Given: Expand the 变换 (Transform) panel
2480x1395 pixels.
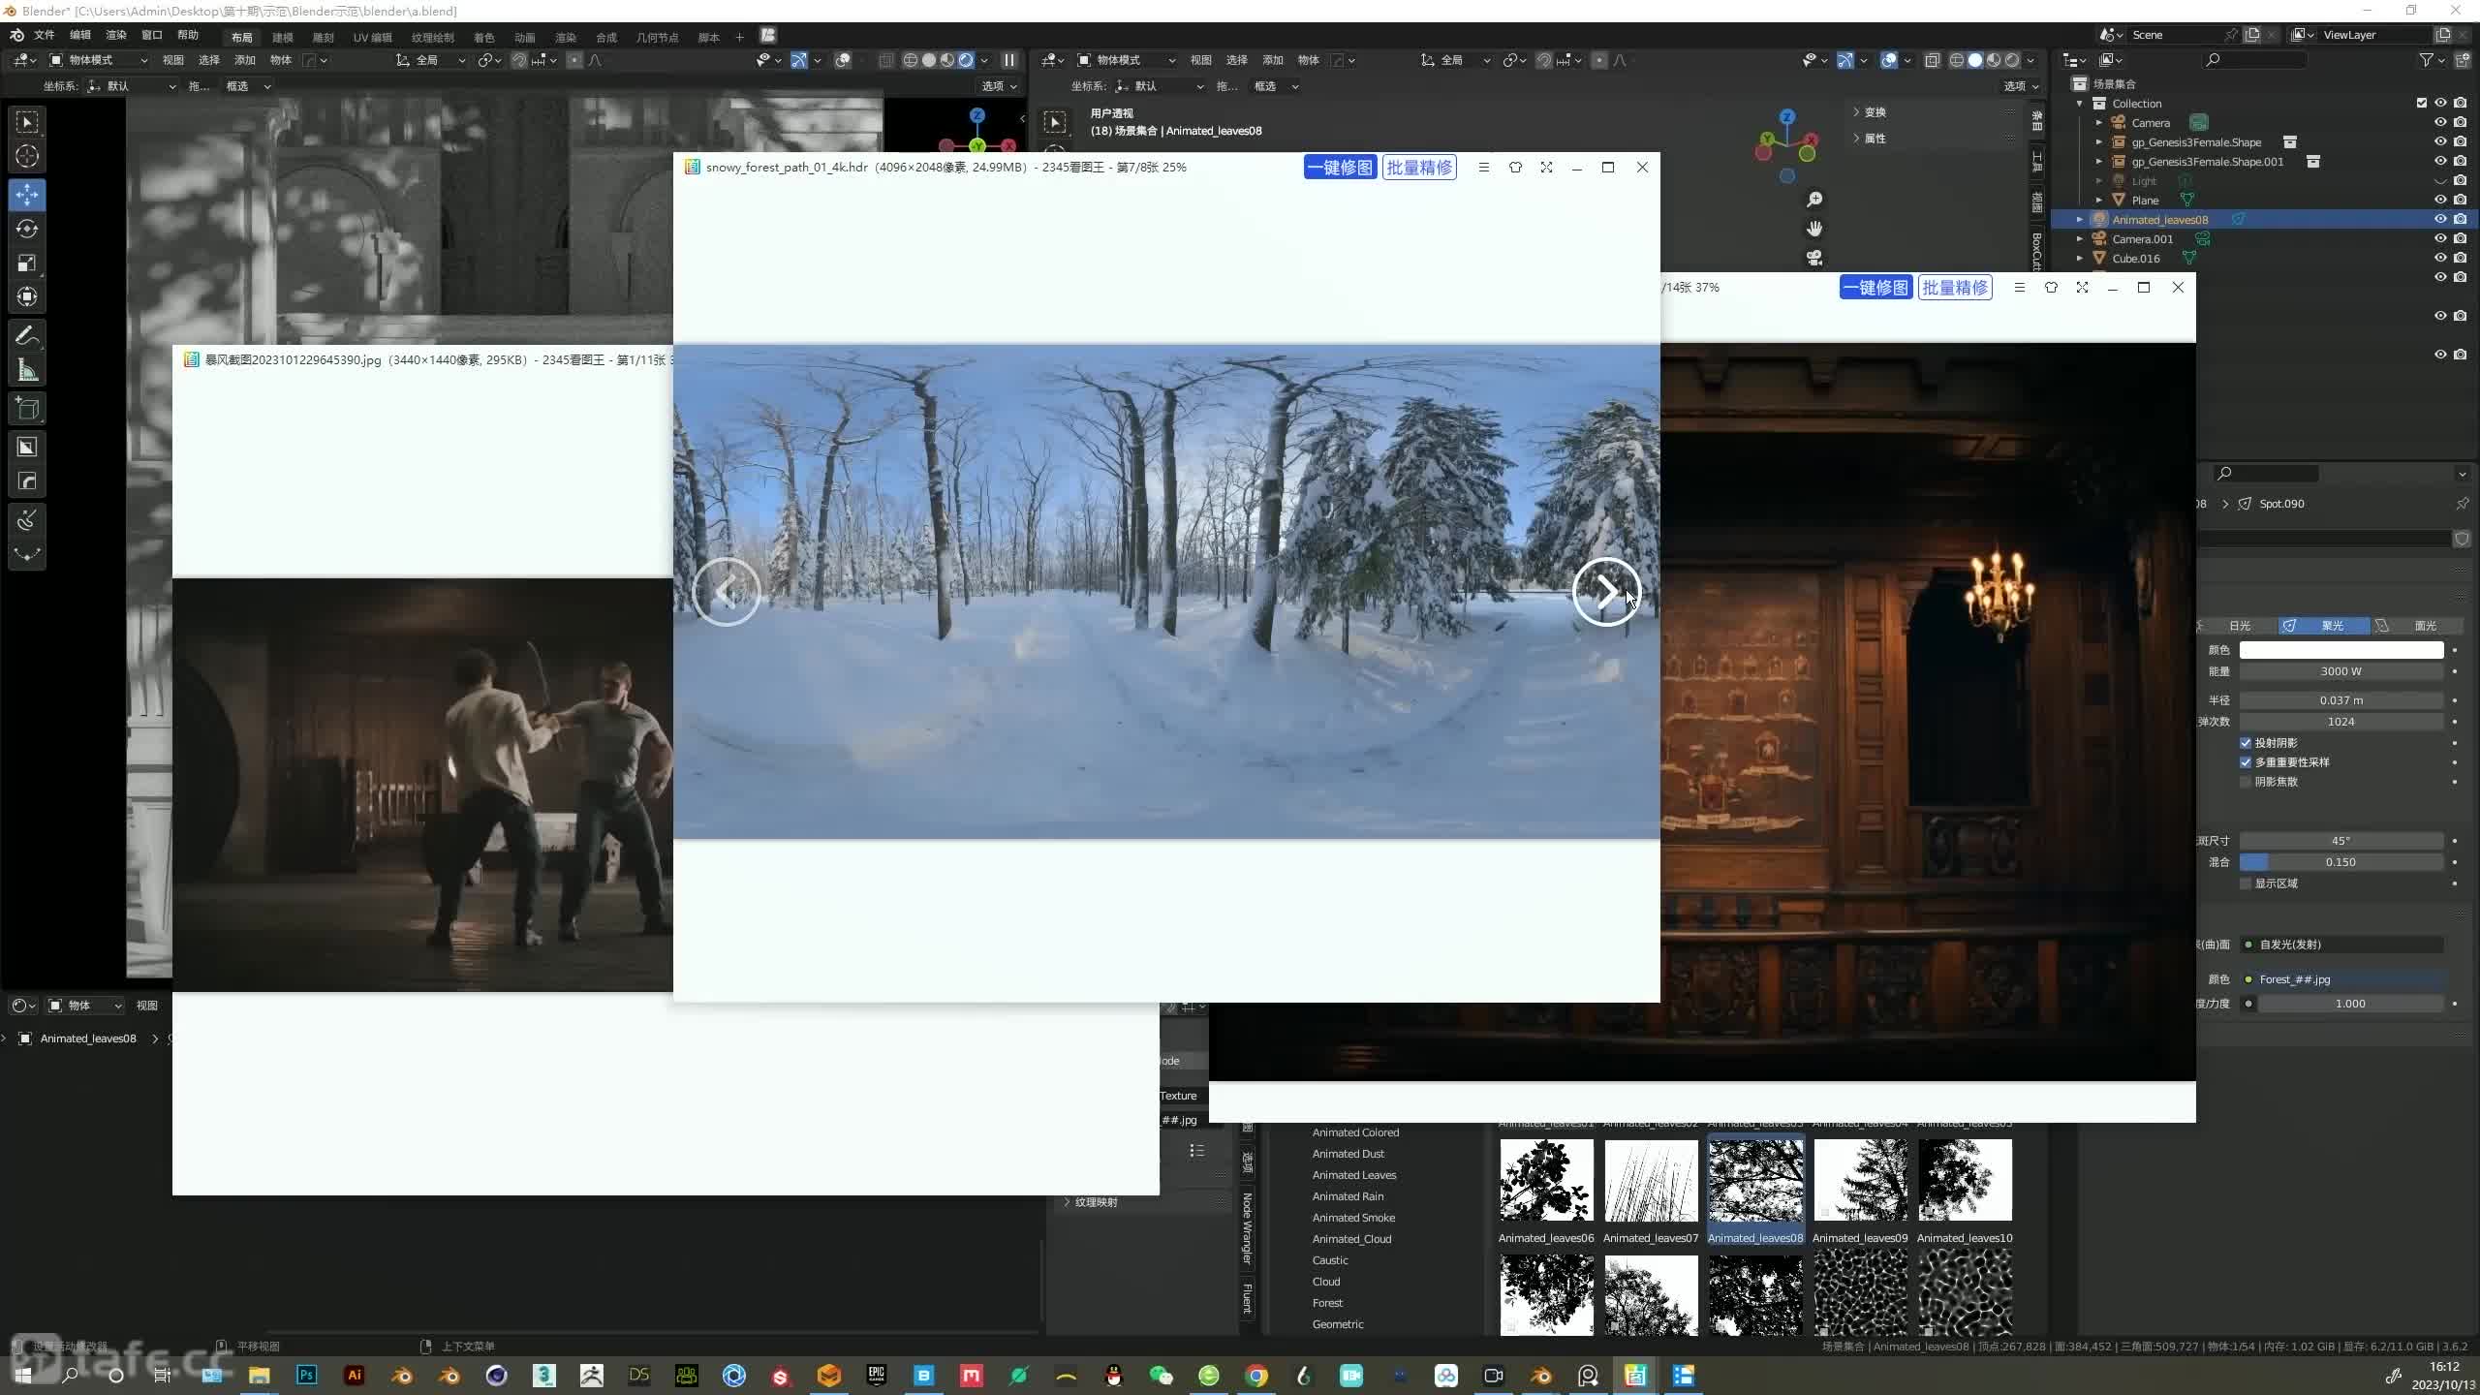Looking at the screenshot, I should (1870, 112).
